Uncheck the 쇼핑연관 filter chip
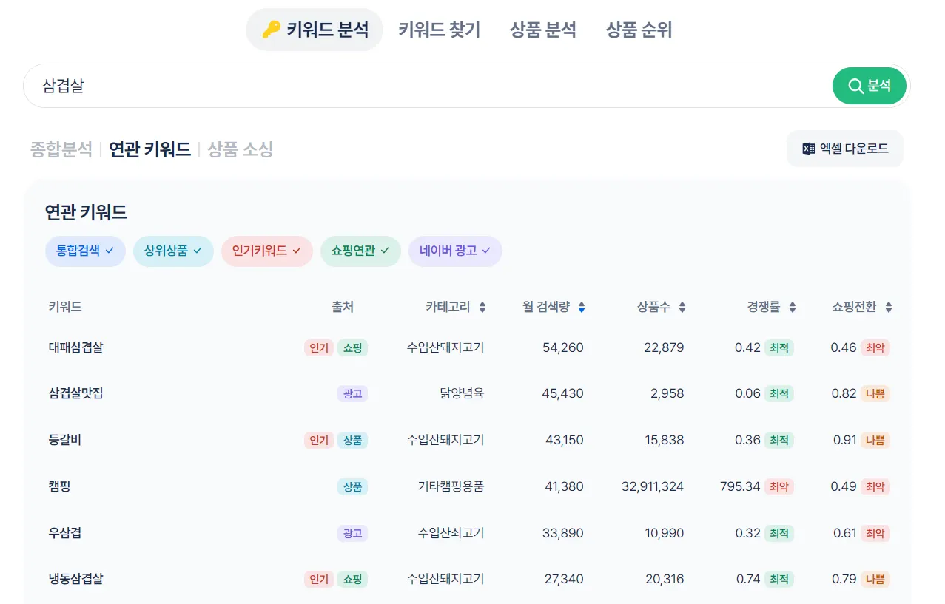The height and width of the screenshot is (604, 945). coord(360,251)
